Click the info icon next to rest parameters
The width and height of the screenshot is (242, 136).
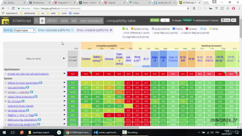point(28,87)
